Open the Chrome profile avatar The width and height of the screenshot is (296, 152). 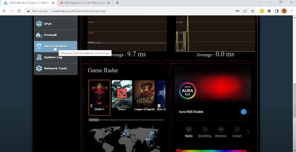[284, 11]
